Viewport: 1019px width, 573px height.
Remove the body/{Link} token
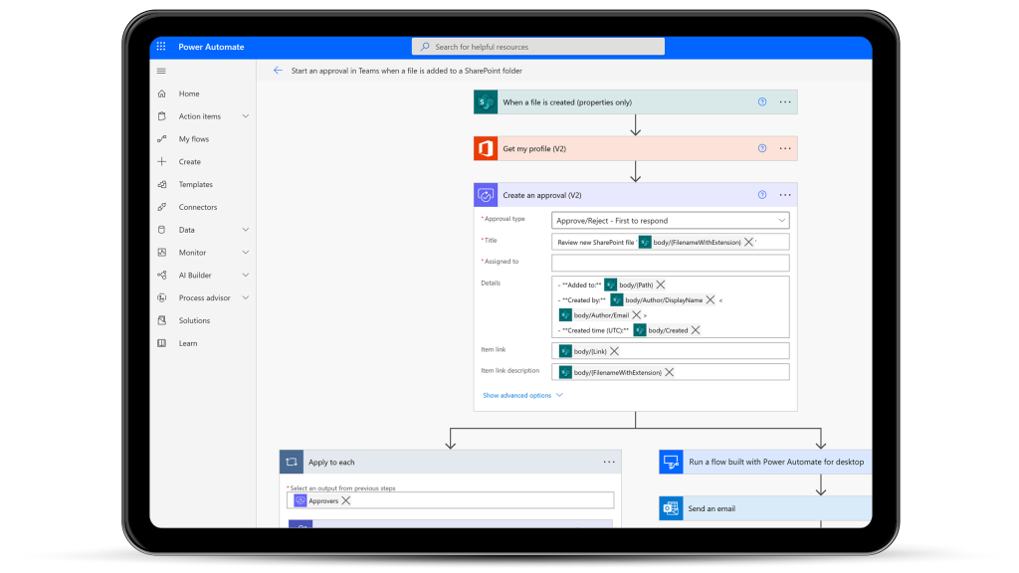614,351
